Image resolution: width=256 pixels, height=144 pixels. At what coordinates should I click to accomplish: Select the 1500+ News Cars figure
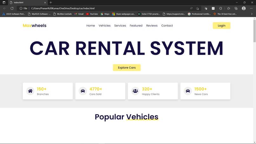[x=200, y=89]
